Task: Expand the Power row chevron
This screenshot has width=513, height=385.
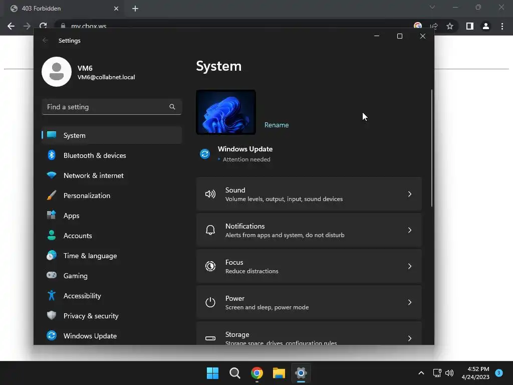Action: 410,302
